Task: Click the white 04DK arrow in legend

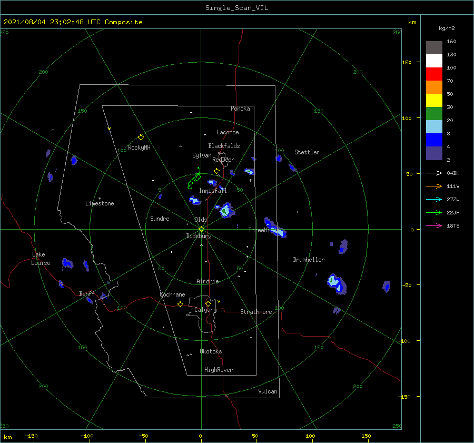Action: (434, 173)
